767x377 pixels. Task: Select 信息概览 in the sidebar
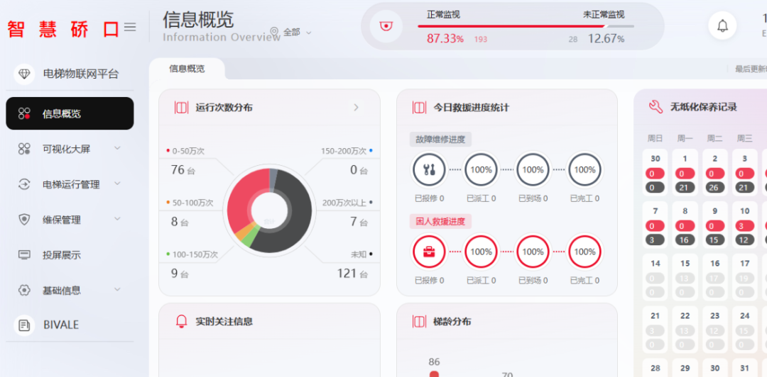coord(70,113)
